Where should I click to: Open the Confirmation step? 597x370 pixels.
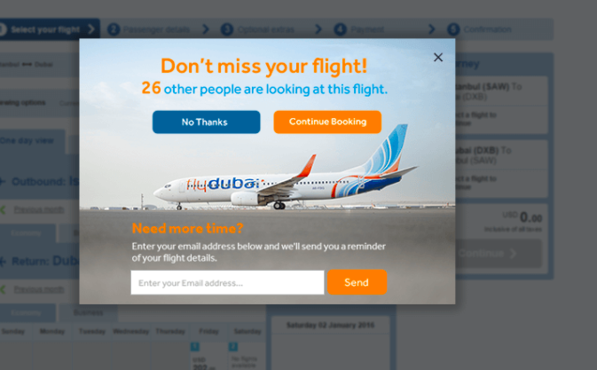click(487, 29)
